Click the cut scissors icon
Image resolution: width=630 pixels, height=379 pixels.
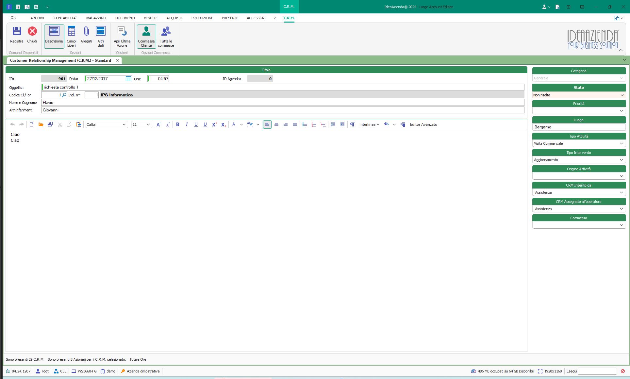coord(60,124)
